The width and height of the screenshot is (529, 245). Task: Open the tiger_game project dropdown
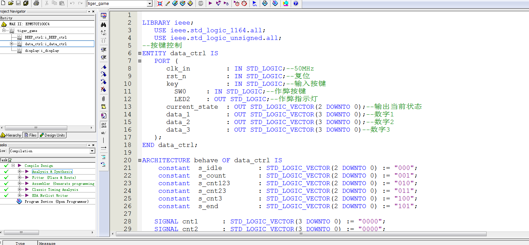point(150,4)
